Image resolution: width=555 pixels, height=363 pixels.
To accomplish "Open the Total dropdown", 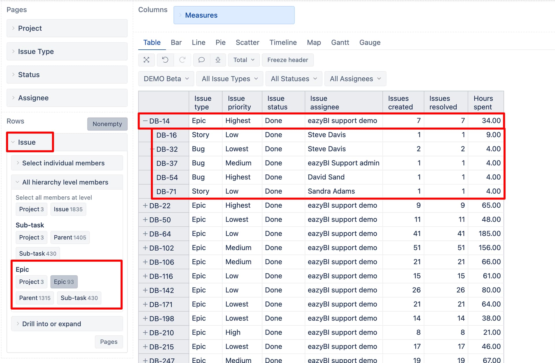I will click(x=243, y=60).
